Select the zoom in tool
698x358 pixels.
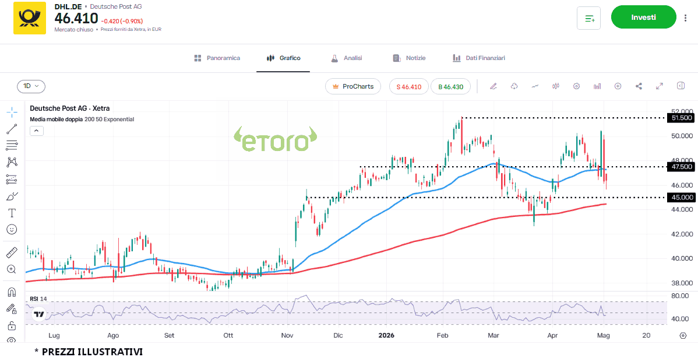(12, 269)
